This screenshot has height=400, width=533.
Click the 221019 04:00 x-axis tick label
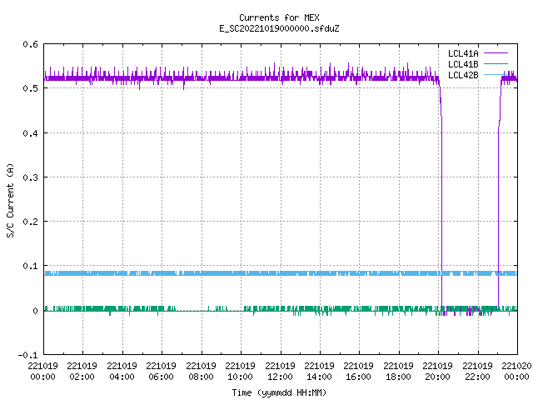pyautogui.click(x=122, y=371)
